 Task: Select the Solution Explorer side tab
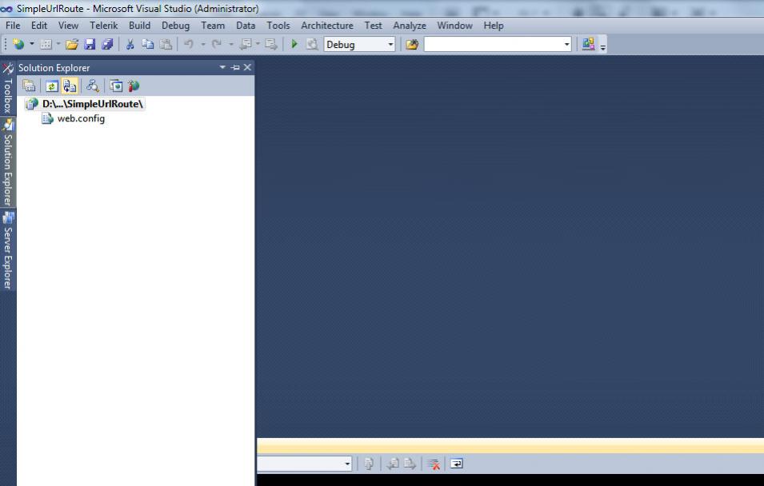click(8, 162)
